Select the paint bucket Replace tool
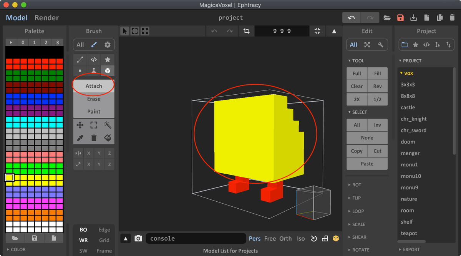This screenshot has height=256, width=461. click(x=108, y=138)
